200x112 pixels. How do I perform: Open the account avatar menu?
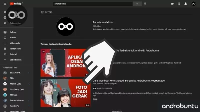click(193, 4)
